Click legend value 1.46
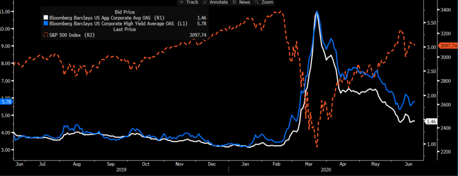Screen dimensions: 458x176 pyautogui.click(x=202, y=18)
